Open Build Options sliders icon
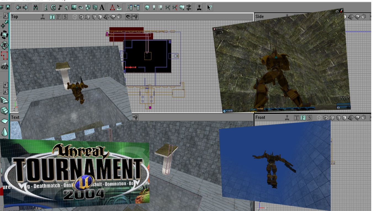Image resolution: width=377 pixels, height=211 pixels. (189, 7)
